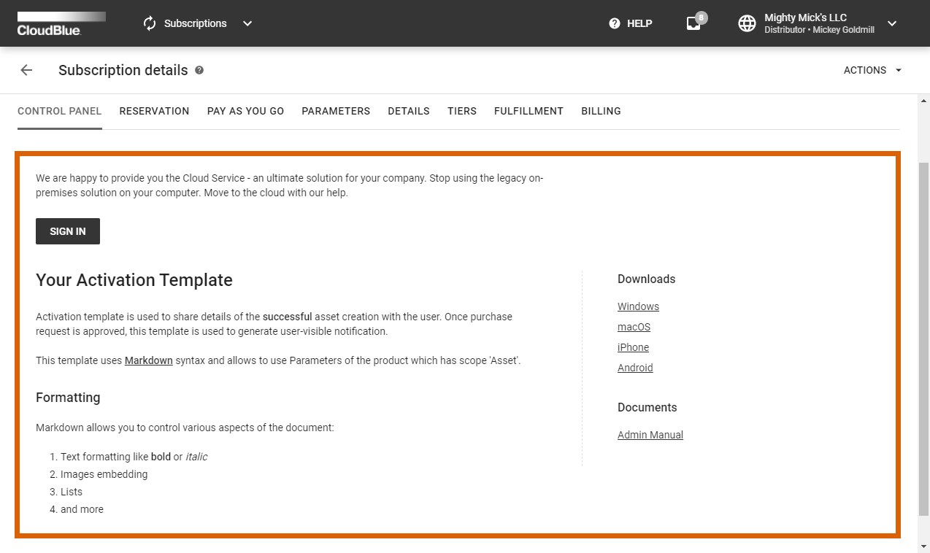Switch to the BILLING tab
This screenshot has height=553, width=930.
coord(601,111)
